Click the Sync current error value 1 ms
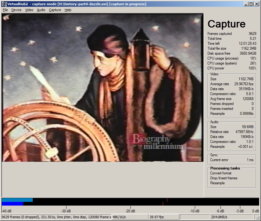 click(250, 160)
